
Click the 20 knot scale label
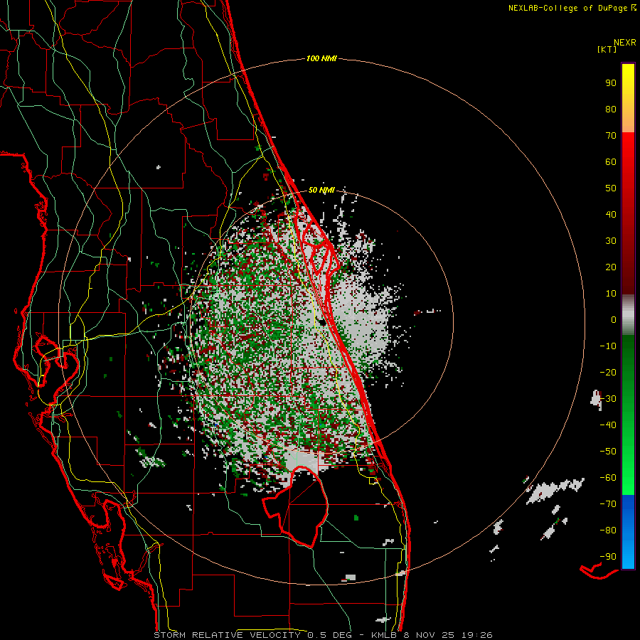pos(611,267)
